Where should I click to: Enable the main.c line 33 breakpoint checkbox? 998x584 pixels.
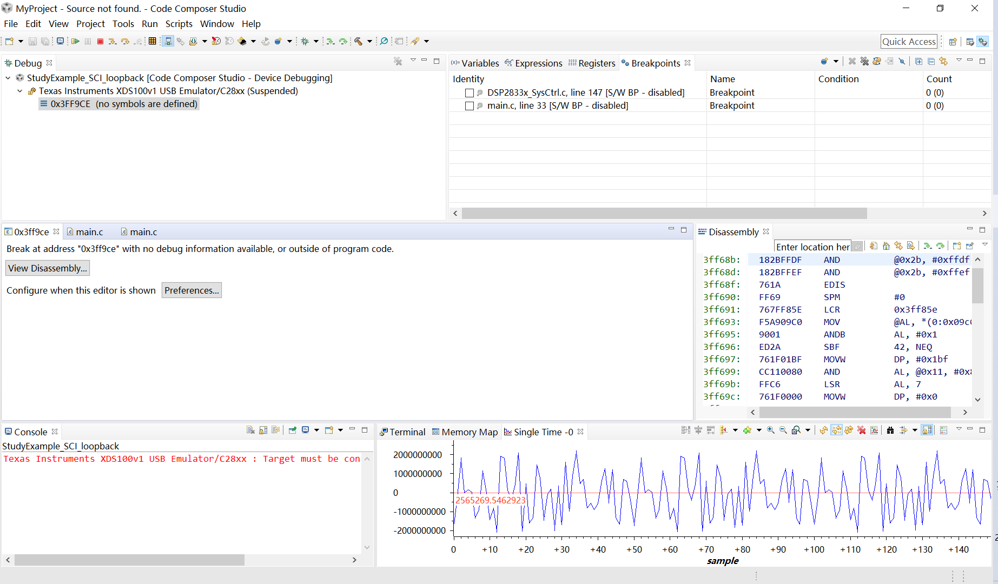click(469, 105)
